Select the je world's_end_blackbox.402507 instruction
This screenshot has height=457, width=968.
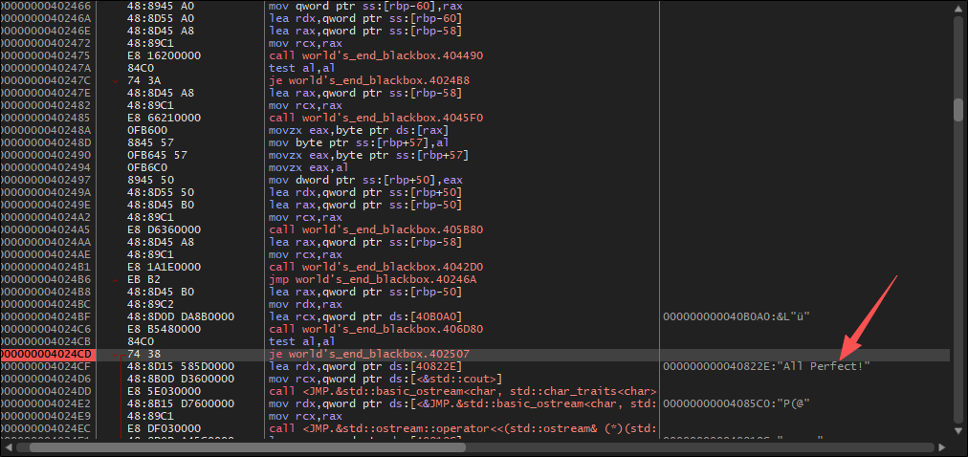tap(368, 355)
